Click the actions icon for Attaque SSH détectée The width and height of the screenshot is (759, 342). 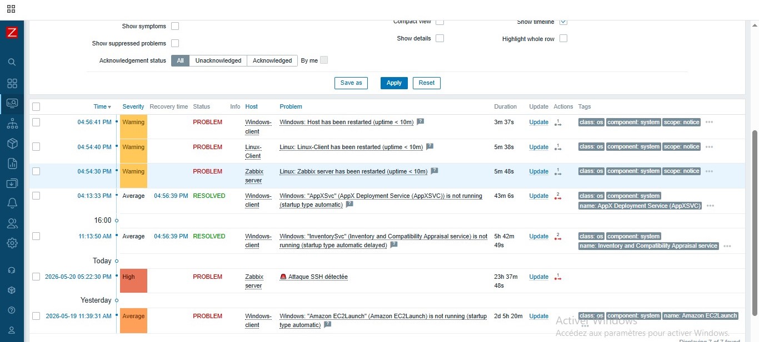point(558,277)
